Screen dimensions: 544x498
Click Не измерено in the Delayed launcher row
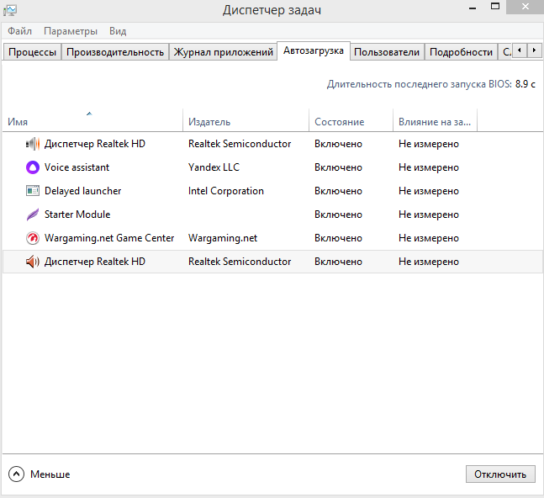(429, 191)
